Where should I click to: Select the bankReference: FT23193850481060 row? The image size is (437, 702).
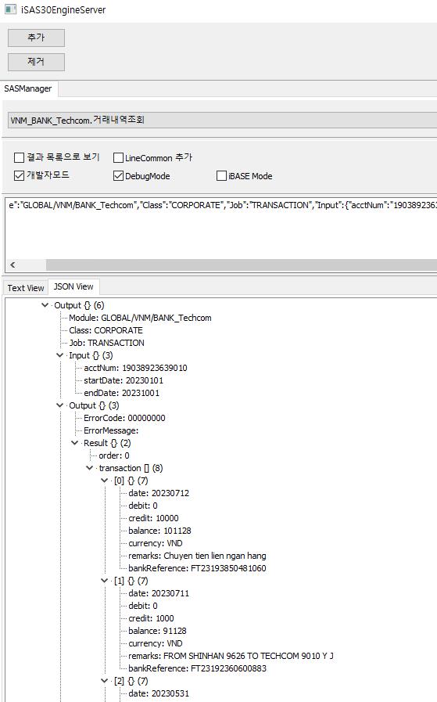[x=197, y=569]
